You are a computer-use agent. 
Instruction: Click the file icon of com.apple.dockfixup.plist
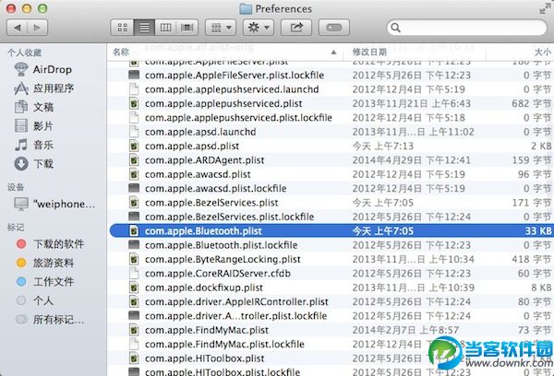(134, 288)
